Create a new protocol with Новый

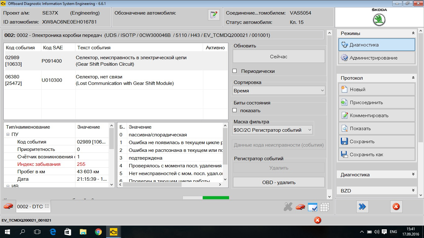(x=377, y=89)
